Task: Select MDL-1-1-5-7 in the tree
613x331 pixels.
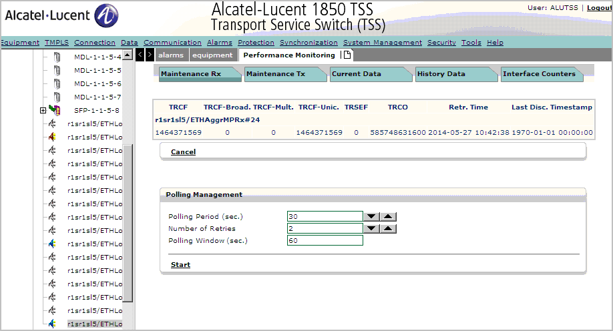Action: pos(97,97)
